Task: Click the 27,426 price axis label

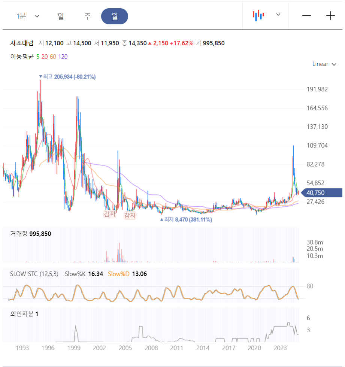Action: (315, 202)
